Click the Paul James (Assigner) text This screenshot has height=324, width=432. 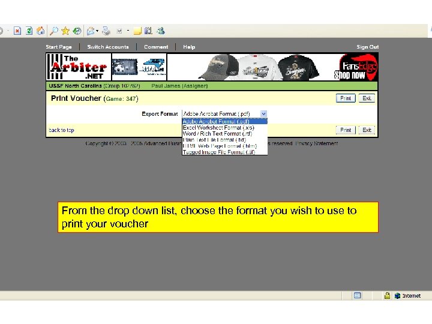[179, 86]
